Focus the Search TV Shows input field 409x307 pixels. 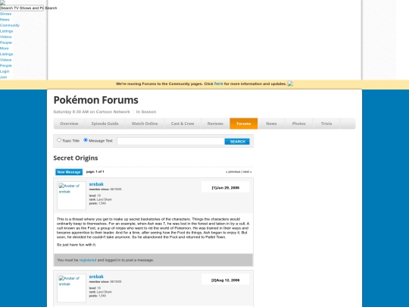(22, 8)
